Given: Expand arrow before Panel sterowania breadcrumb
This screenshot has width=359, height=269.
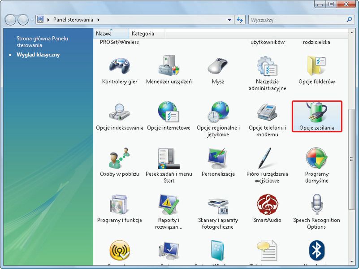Looking at the screenshot, I should click(x=48, y=20).
